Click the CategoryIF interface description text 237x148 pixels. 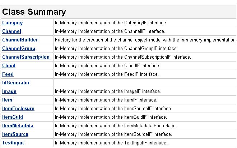coord(111,23)
